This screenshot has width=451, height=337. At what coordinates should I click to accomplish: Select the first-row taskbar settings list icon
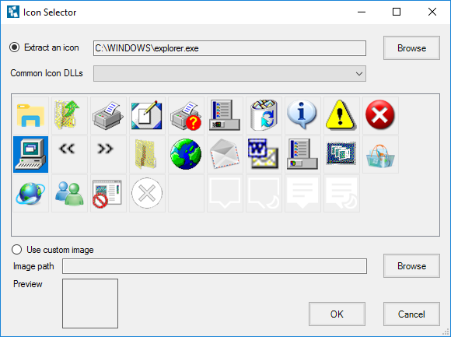tap(225, 116)
